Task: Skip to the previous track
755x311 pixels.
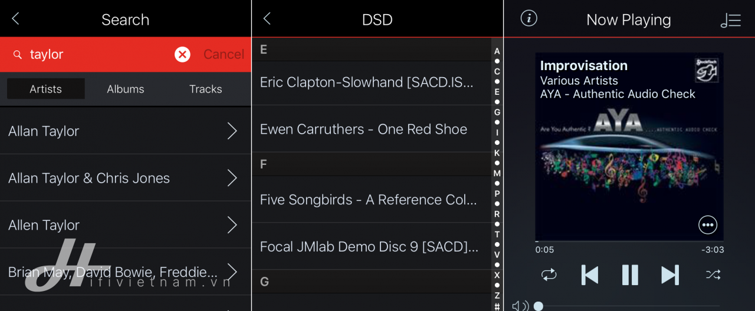Action: click(589, 274)
